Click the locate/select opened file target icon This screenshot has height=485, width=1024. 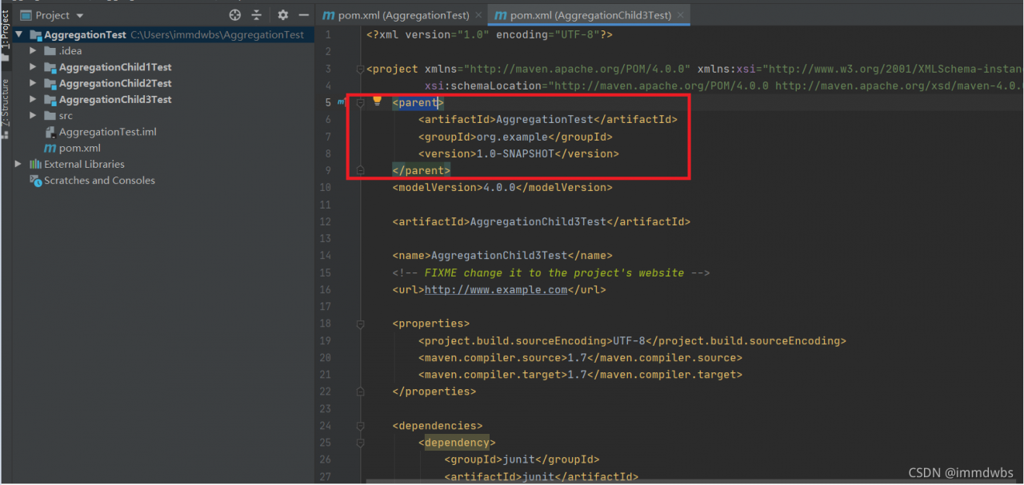(234, 15)
